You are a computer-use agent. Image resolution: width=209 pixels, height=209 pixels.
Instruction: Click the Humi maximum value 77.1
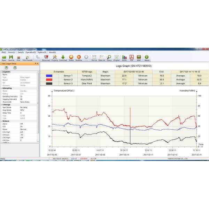click(x=124, y=79)
